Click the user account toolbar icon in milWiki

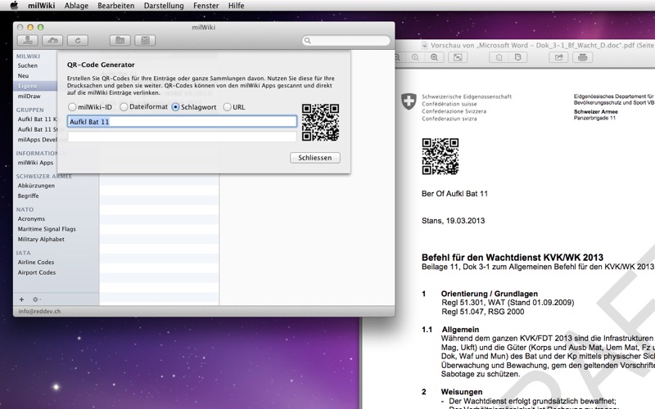(x=28, y=40)
